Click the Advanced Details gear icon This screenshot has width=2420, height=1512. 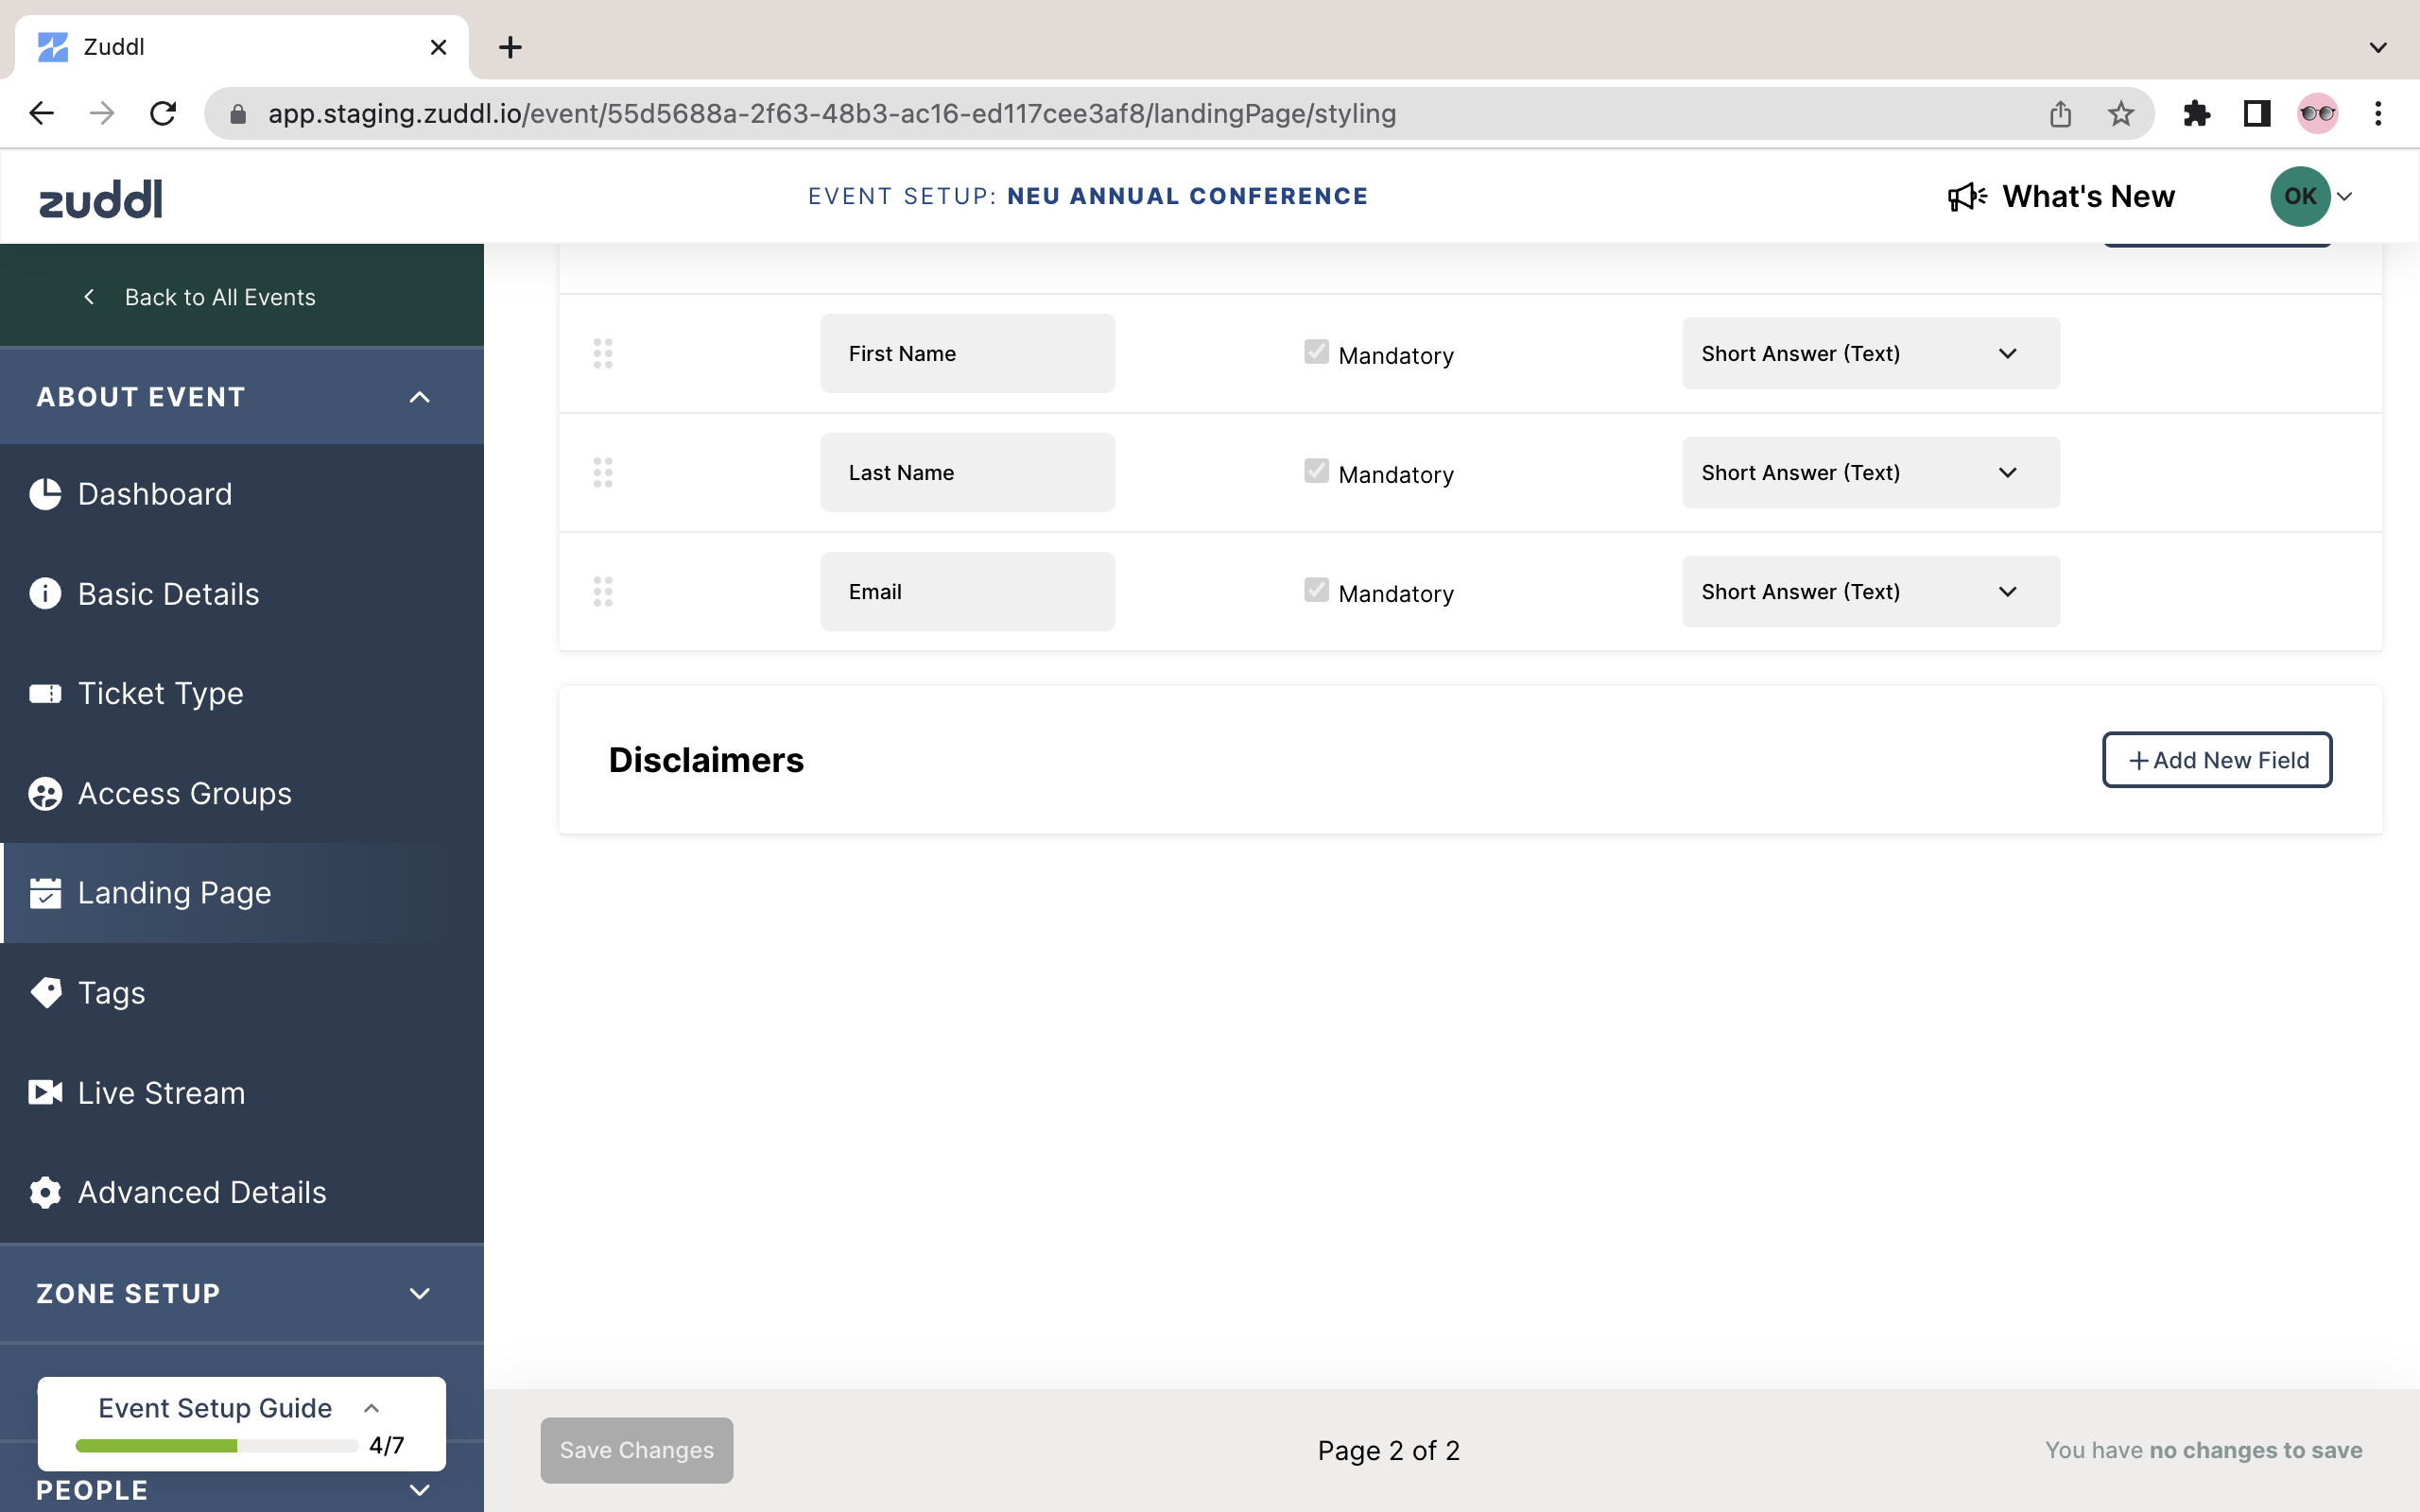click(45, 1192)
